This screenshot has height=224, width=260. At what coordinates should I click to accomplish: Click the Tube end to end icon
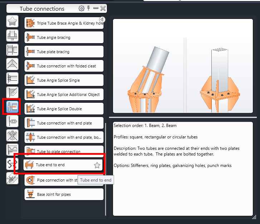tap(29, 165)
